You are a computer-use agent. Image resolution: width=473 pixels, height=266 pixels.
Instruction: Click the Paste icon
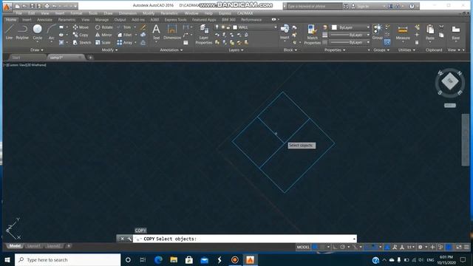(430, 32)
